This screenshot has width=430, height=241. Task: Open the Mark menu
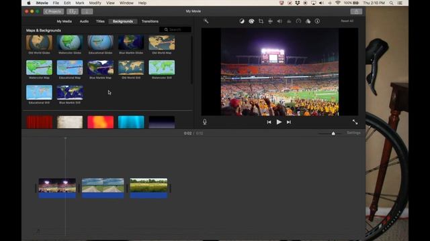[x=80, y=3]
